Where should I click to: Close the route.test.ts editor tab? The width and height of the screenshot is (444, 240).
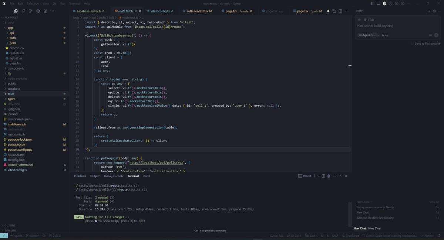coord(139,11)
